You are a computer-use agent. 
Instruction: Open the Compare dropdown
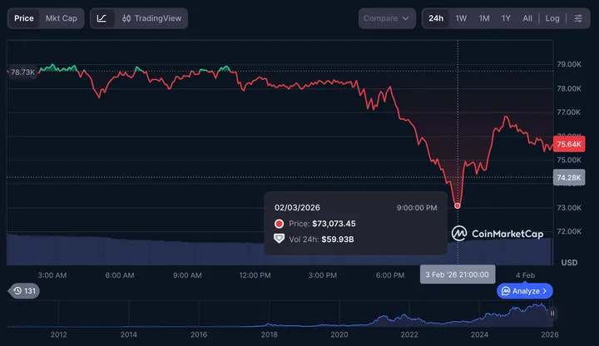click(387, 18)
